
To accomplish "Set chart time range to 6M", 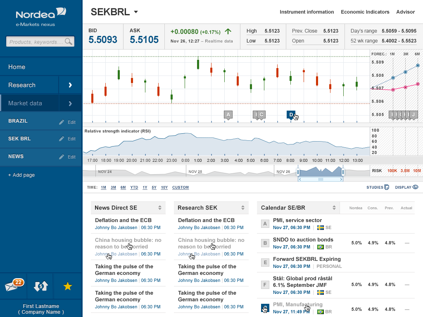I will [123, 187].
